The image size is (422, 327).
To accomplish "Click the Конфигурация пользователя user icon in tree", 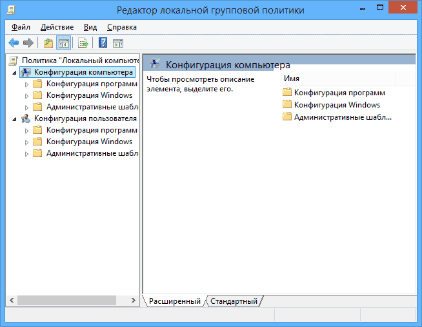I will tap(25, 118).
